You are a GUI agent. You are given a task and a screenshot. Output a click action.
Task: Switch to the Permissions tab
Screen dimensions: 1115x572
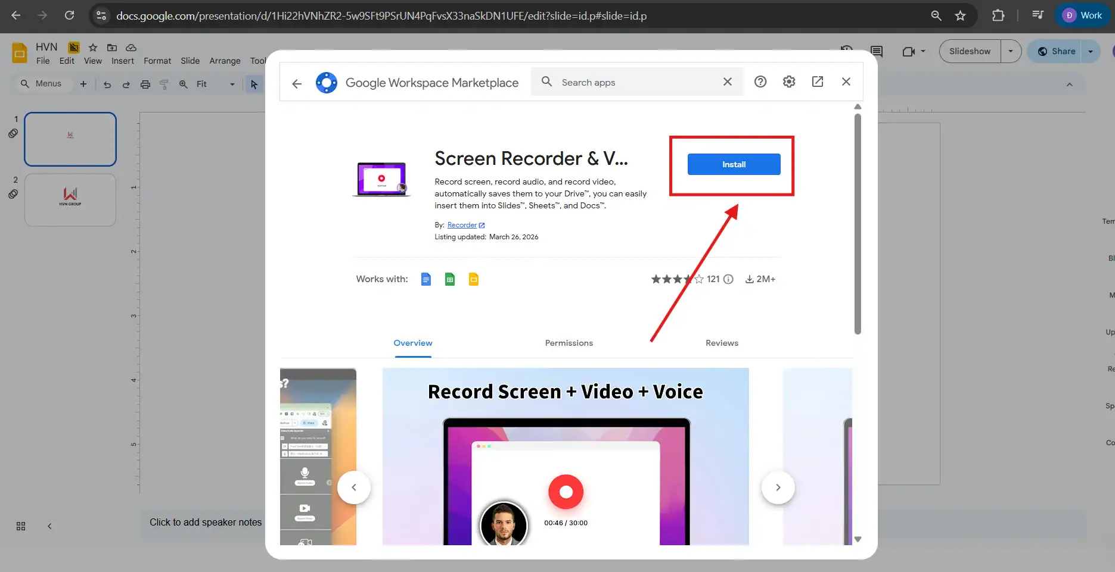click(x=569, y=343)
